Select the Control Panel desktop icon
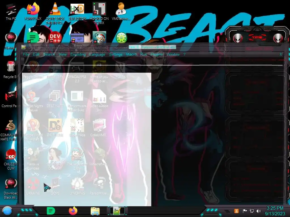The image size is (290, 217). pos(10,99)
